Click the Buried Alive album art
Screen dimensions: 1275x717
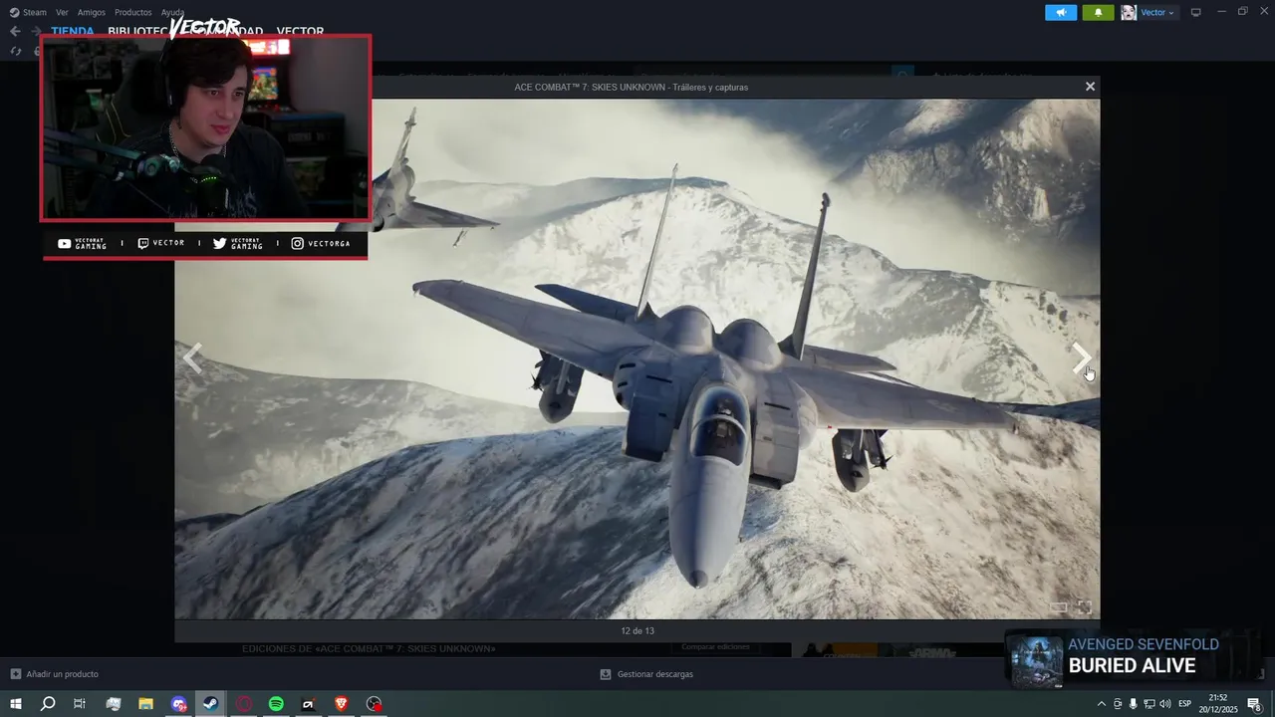1037,661
